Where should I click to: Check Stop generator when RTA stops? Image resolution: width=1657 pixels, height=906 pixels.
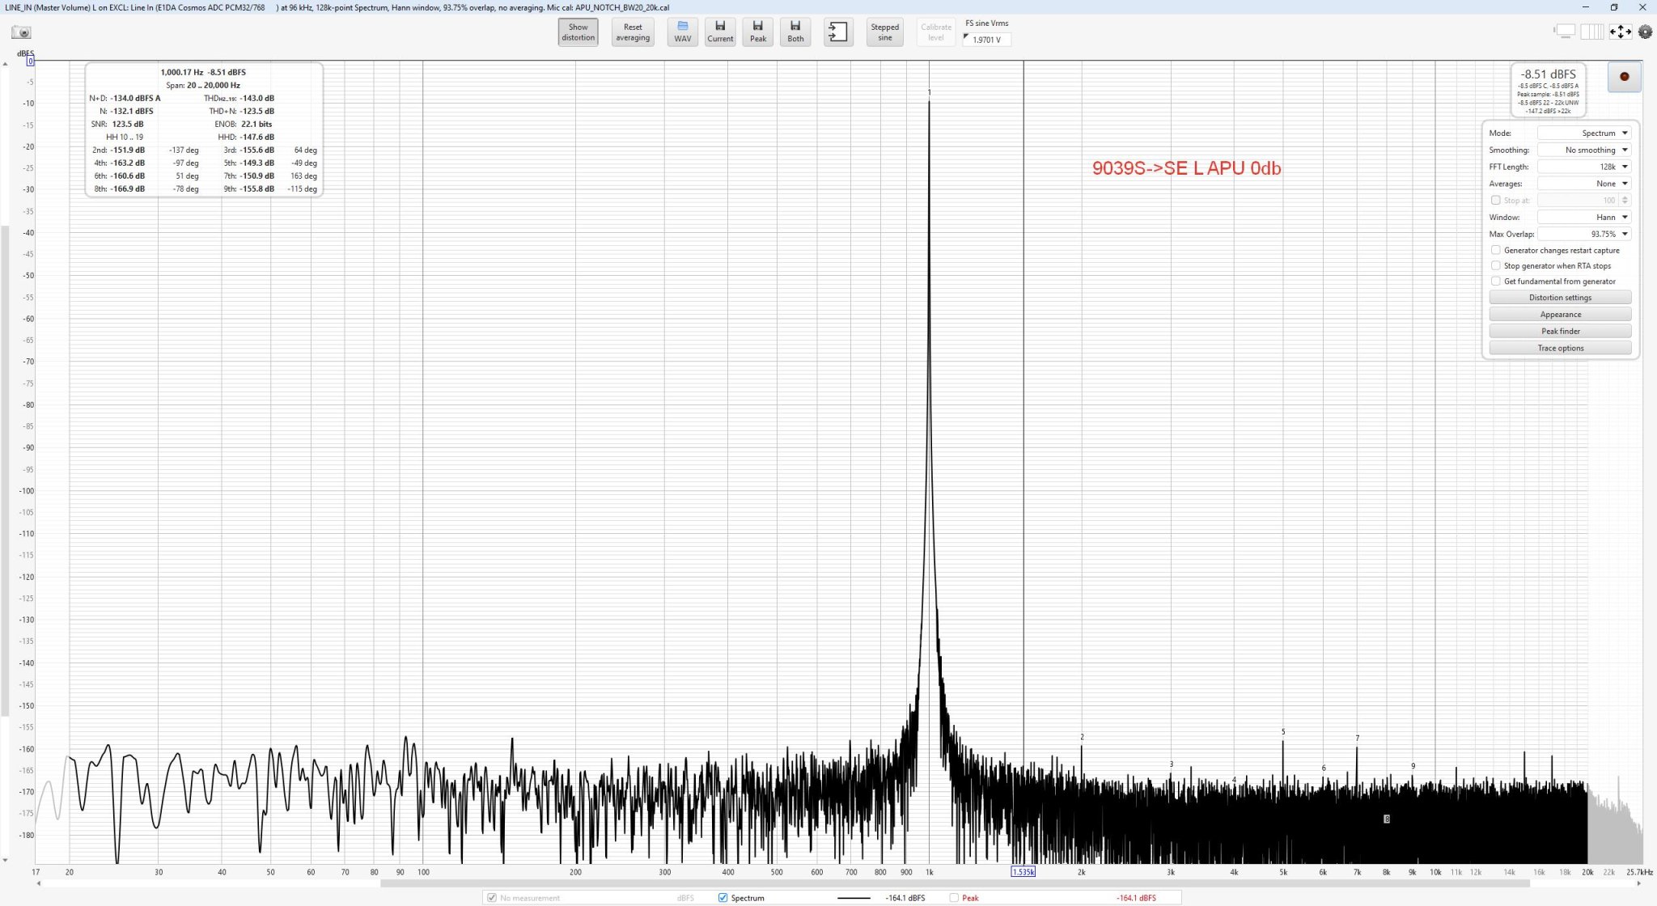[x=1495, y=266]
